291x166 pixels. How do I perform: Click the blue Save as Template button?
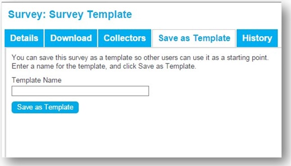click(45, 107)
